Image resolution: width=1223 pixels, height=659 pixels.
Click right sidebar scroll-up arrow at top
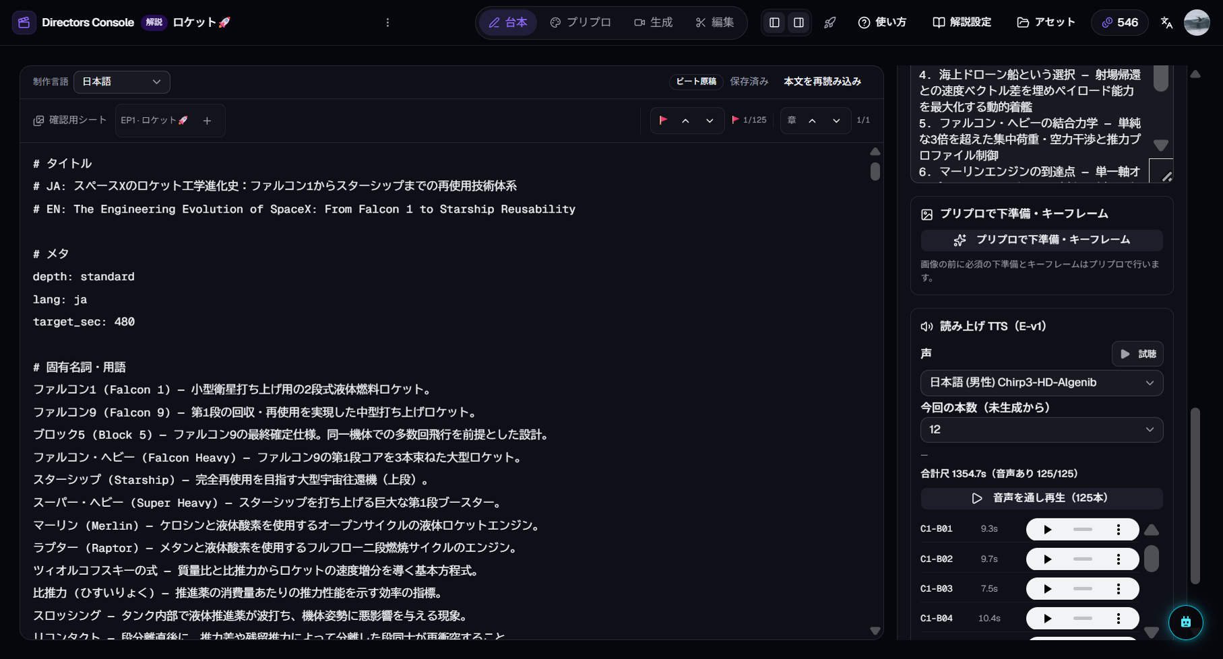[1195, 74]
